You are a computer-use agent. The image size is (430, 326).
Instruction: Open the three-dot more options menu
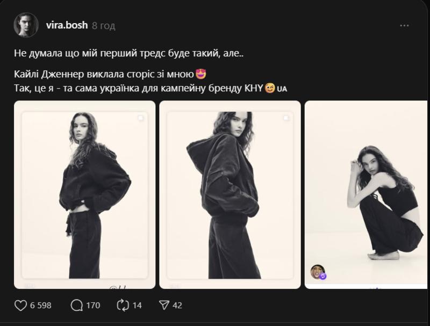[x=405, y=25]
